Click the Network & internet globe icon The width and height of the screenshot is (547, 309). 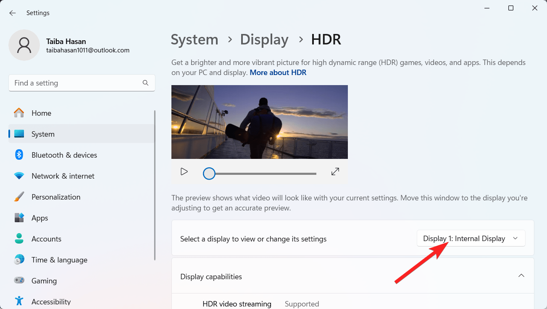[19, 176]
